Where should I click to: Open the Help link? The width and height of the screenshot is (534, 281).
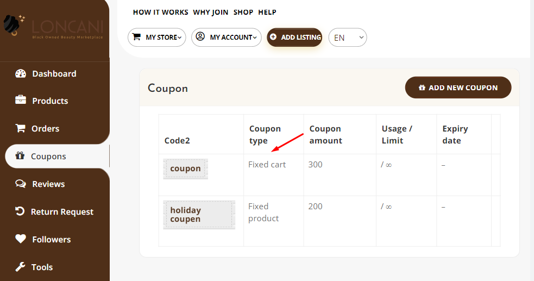(267, 12)
